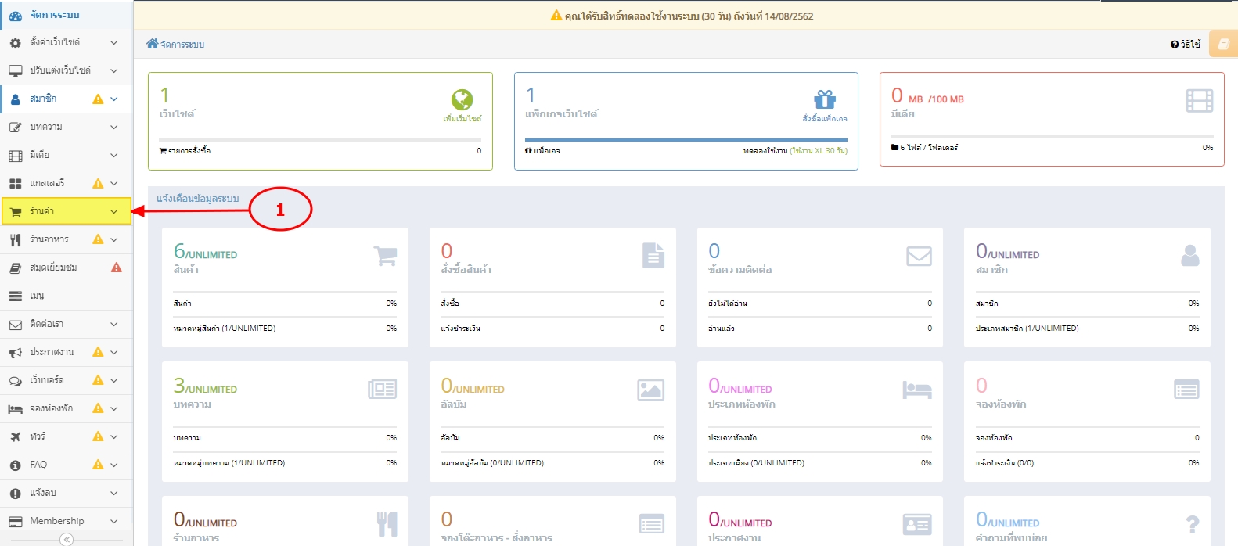Click the newspaper icon in the บทความ panel
This screenshot has width=1238, height=546.
click(x=382, y=389)
